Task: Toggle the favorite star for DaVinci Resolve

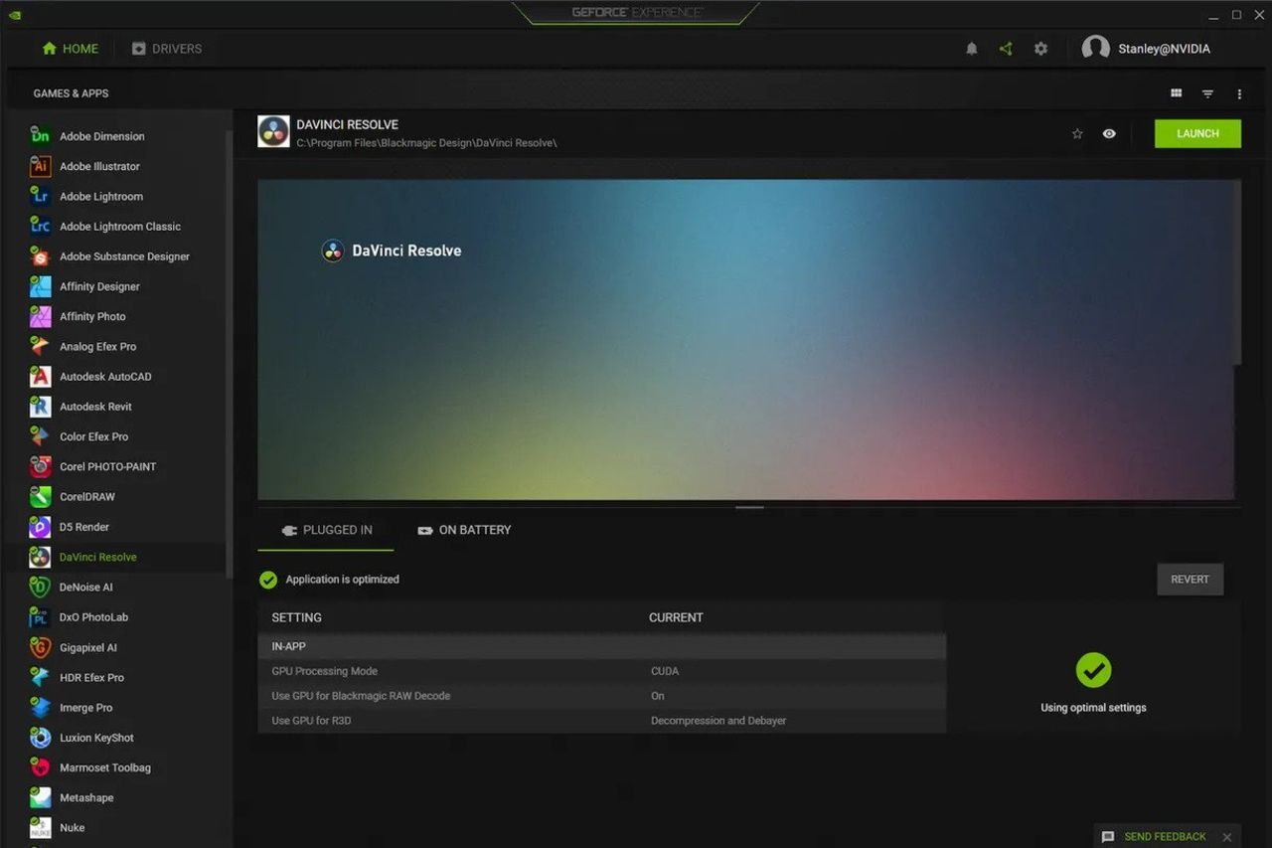Action: point(1077,133)
